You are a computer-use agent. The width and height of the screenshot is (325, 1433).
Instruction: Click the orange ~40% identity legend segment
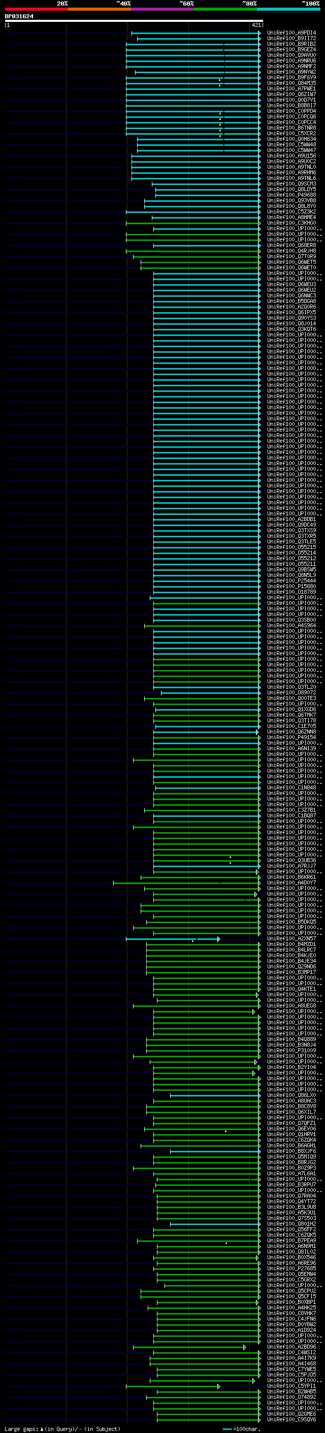pos(100,9)
